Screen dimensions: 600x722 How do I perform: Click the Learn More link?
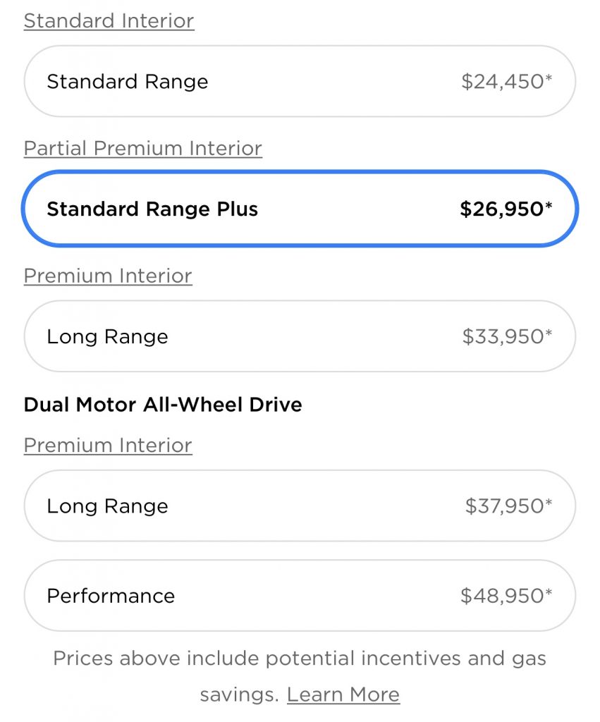pyautogui.click(x=343, y=695)
